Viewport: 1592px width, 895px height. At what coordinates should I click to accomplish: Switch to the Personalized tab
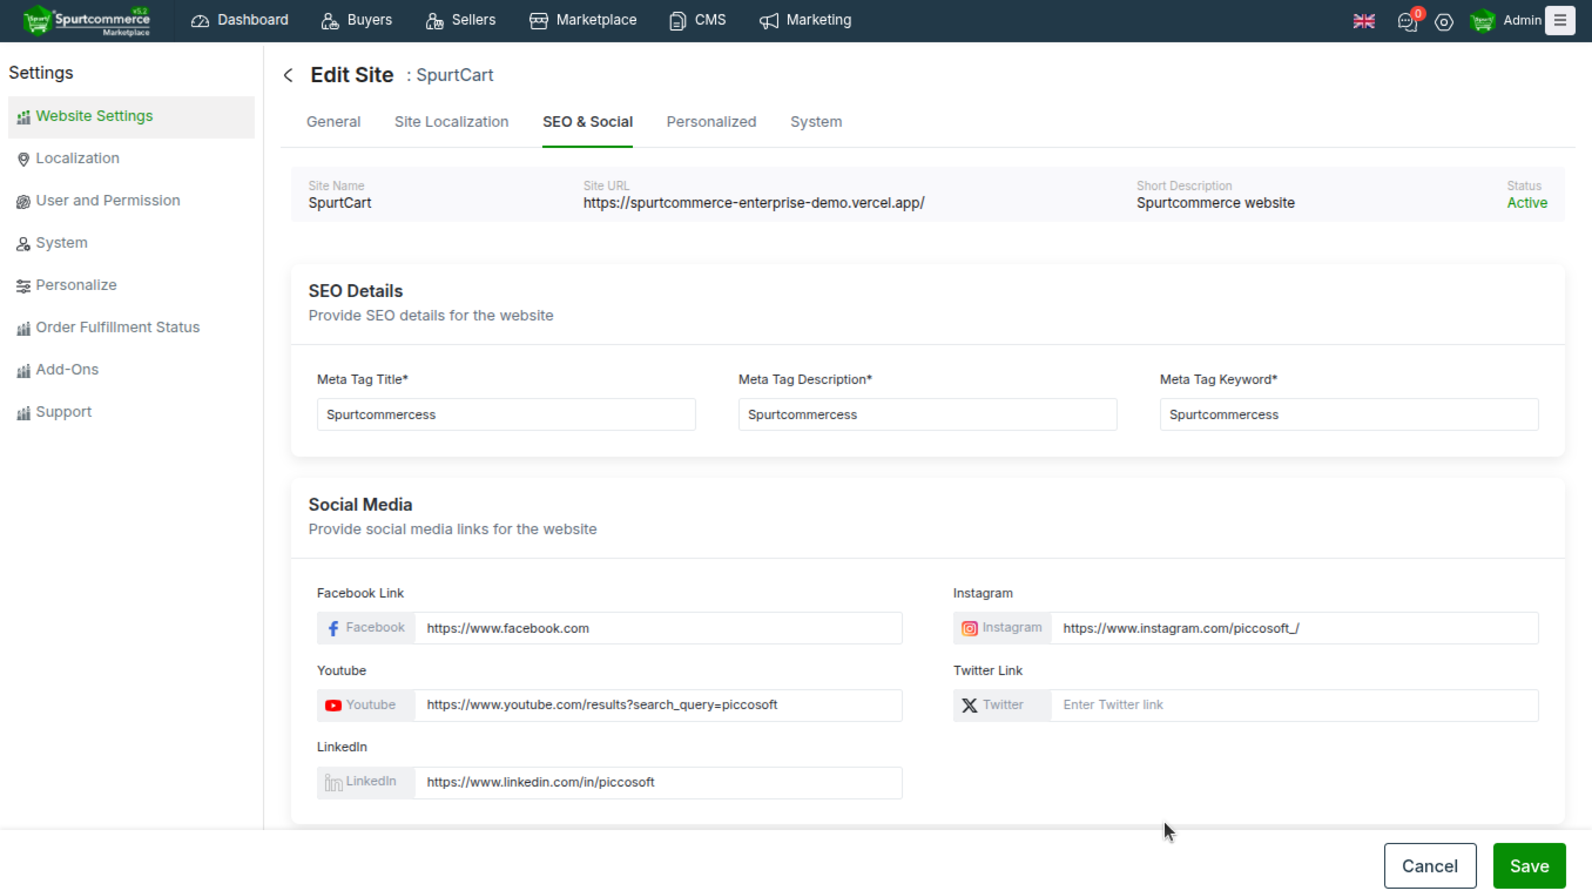click(x=711, y=122)
